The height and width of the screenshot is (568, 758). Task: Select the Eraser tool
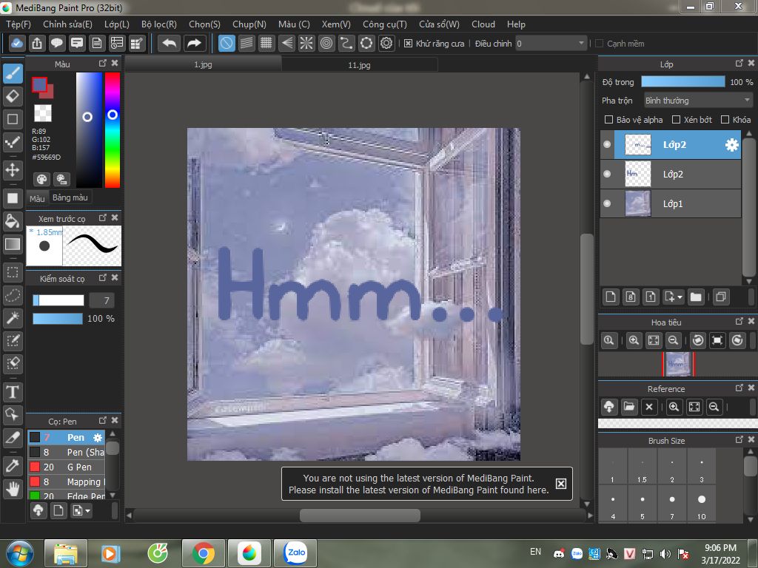click(13, 96)
